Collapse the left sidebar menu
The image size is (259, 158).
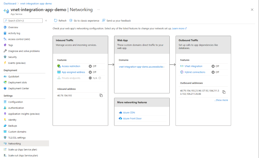coord(46,20)
